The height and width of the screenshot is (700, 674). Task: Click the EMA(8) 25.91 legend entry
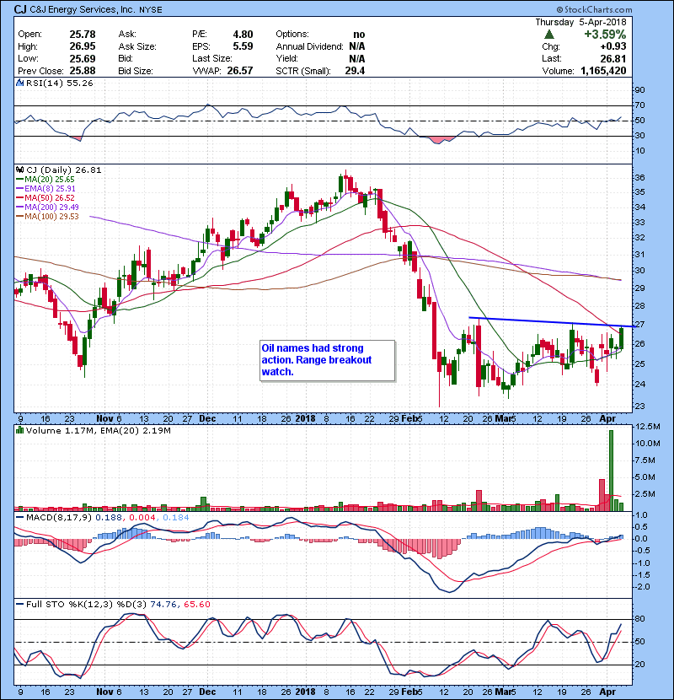click(45, 189)
